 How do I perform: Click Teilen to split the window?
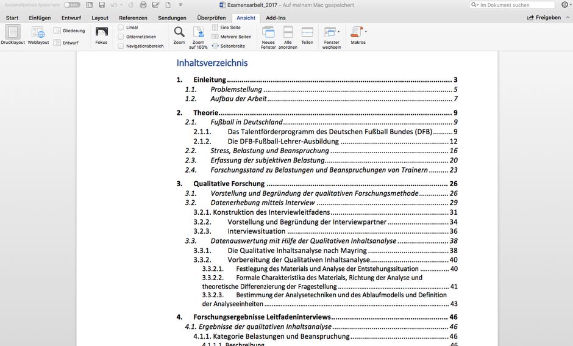(307, 35)
